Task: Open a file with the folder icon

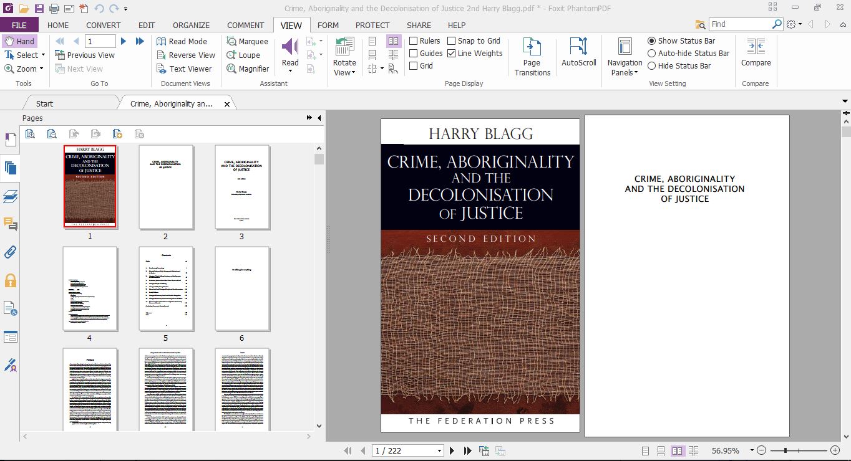Action: [x=23, y=8]
